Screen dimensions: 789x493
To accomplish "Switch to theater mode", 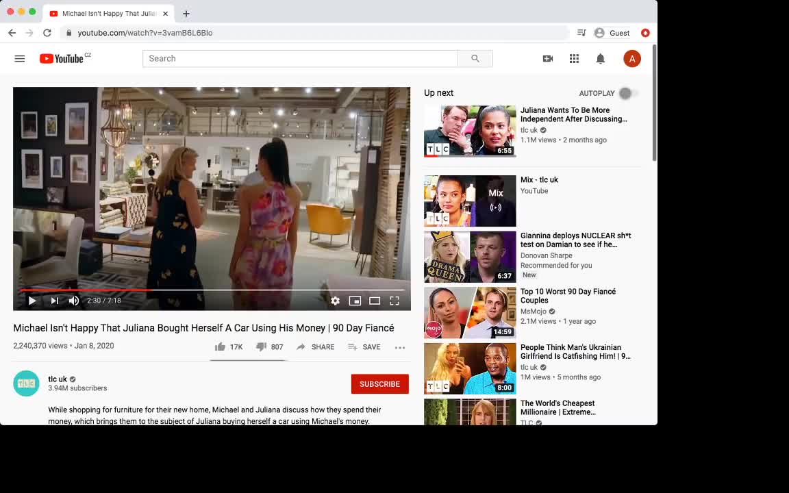I will 375,301.
